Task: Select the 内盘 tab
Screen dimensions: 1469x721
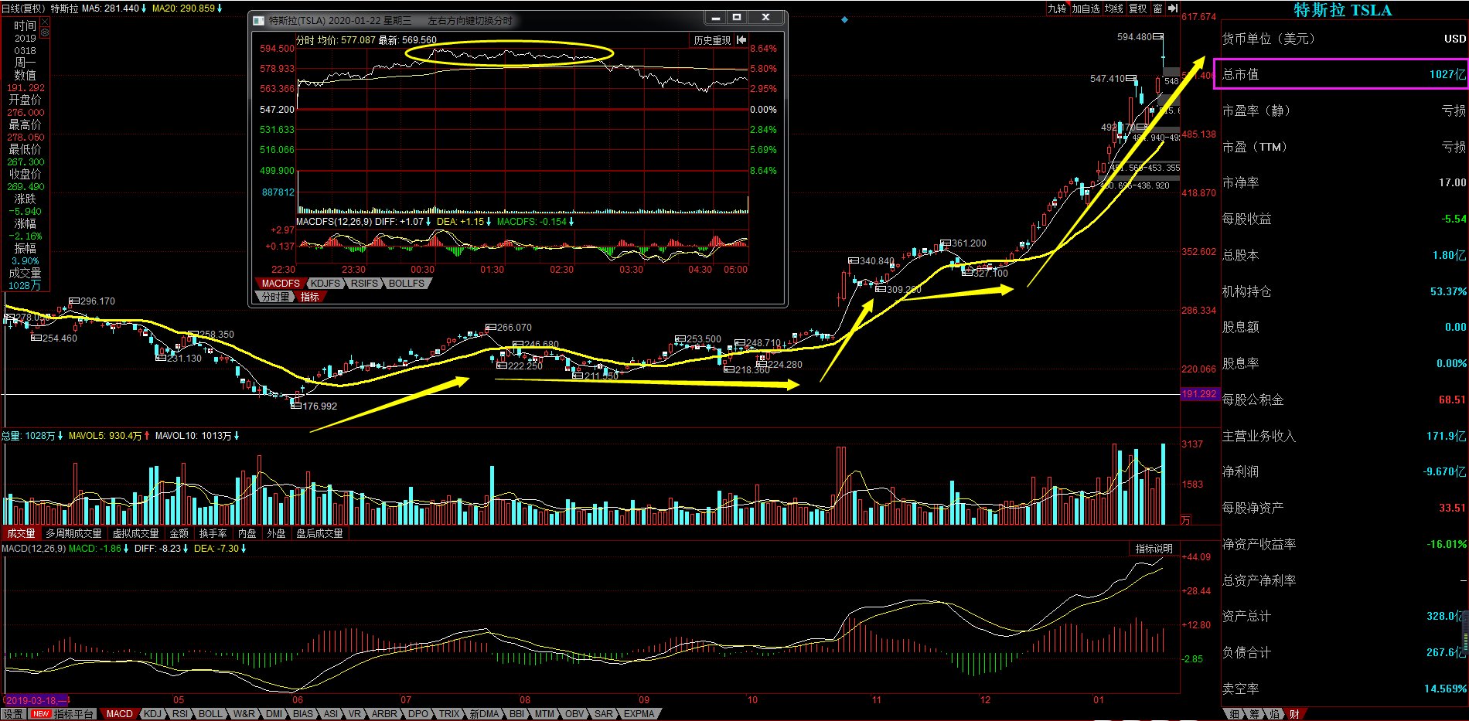Action: (x=247, y=533)
